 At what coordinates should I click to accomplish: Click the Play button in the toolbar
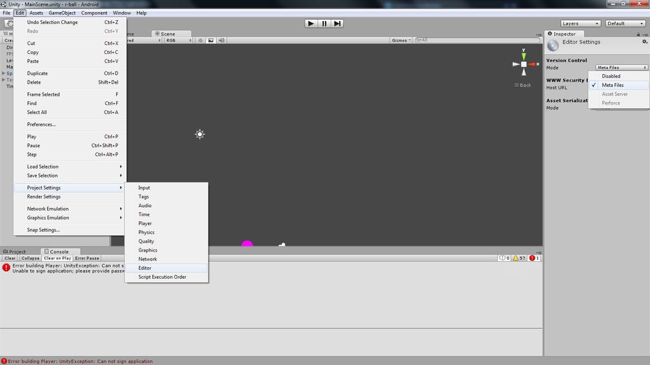(311, 23)
